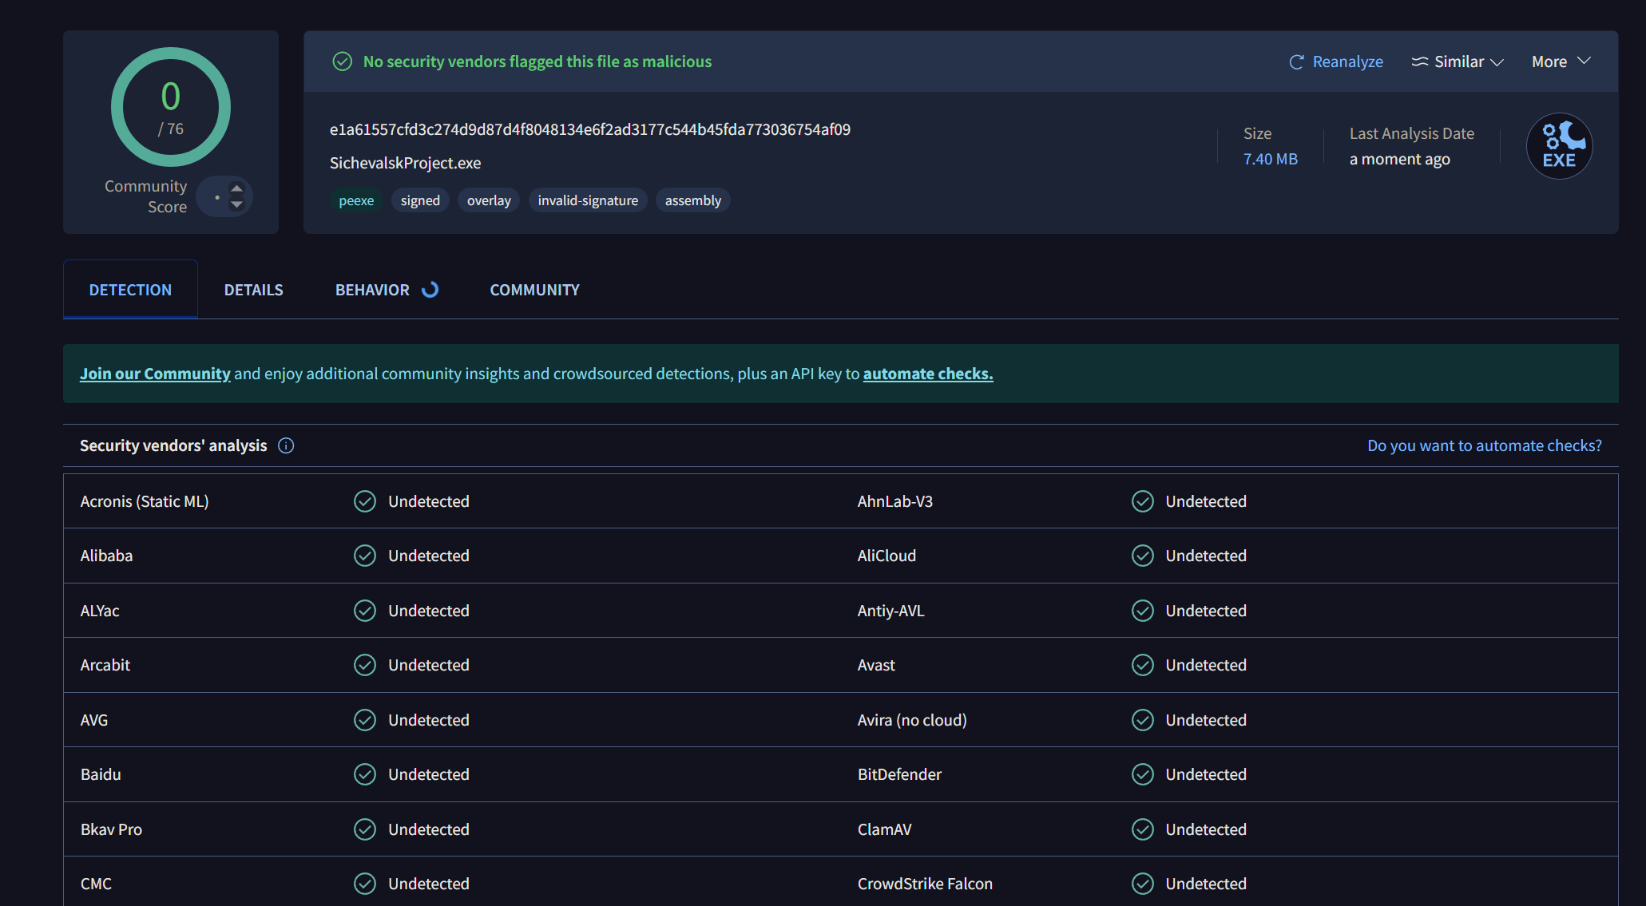Click the info icon beside Security vendors' analysis
Viewport: 1646px width, 906px height.
point(286,445)
